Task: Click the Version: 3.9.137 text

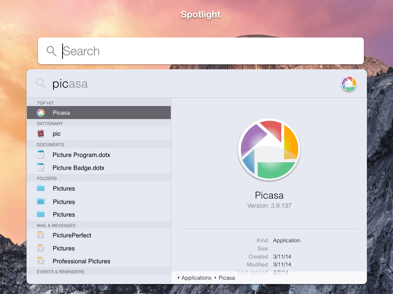Action: (269, 206)
